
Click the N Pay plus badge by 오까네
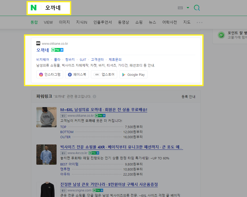point(57,50)
